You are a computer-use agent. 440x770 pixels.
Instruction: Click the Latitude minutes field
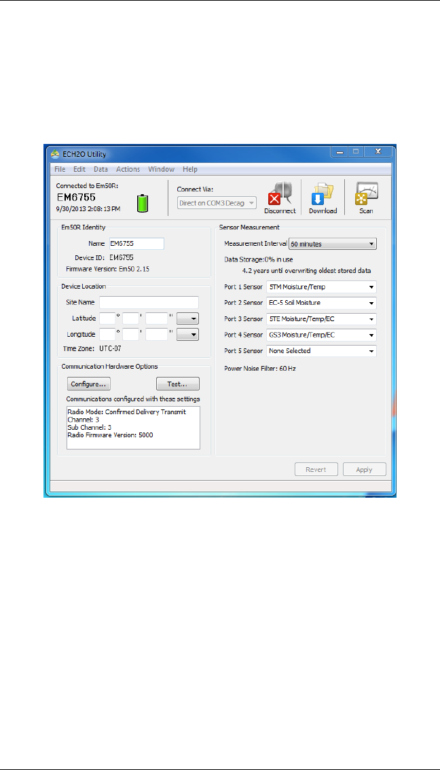(130, 318)
